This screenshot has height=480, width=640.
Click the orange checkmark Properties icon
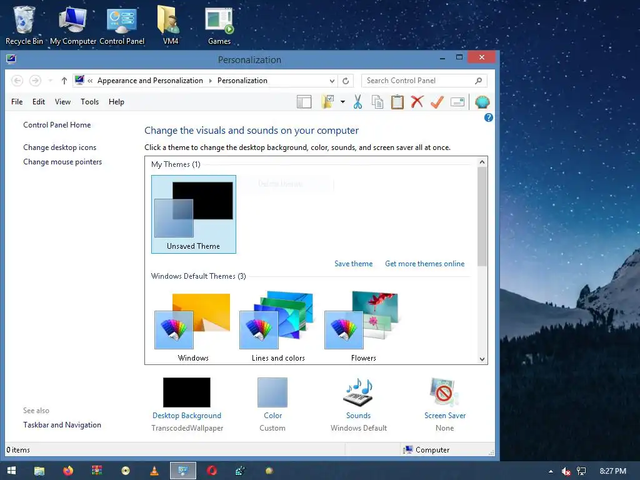click(x=437, y=102)
